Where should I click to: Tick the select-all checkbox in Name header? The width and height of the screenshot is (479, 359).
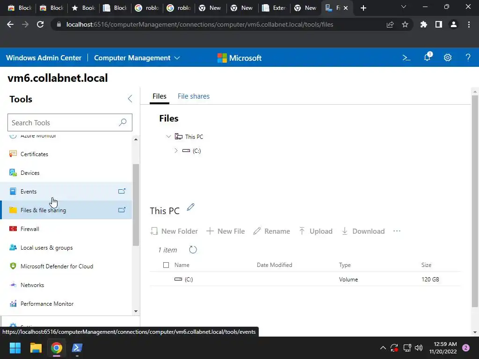[x=166, y=265]
